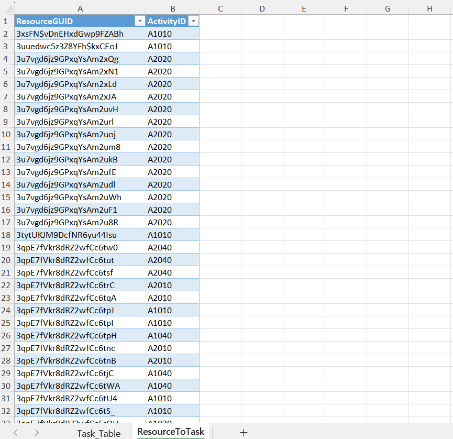Add a new worksheet with the plus icon
Image resolution: width=453 pixels, height=439 pixels.
[x=244, y=432]
